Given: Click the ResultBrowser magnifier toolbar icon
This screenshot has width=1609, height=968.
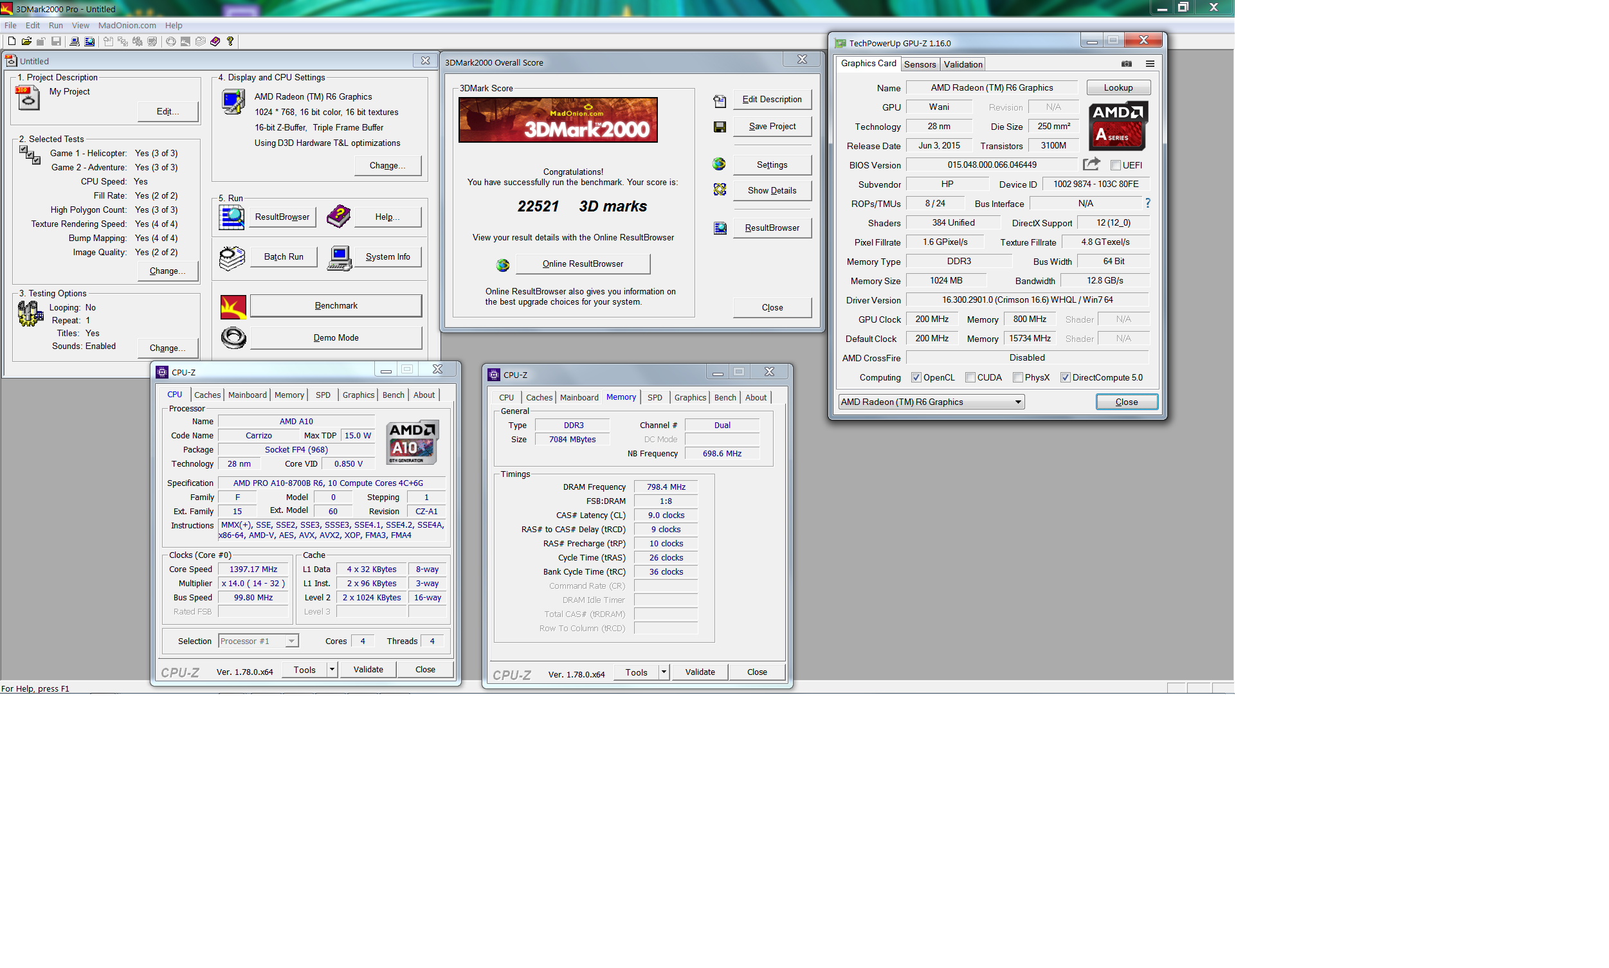Looking at the screenshot, I should click(x=89, y=42).
